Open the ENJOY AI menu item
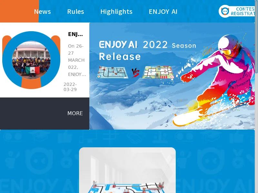 point(163,12)
